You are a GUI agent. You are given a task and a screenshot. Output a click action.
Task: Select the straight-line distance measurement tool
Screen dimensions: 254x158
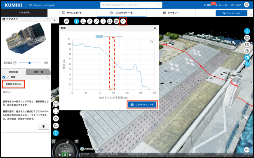(96, 21)
